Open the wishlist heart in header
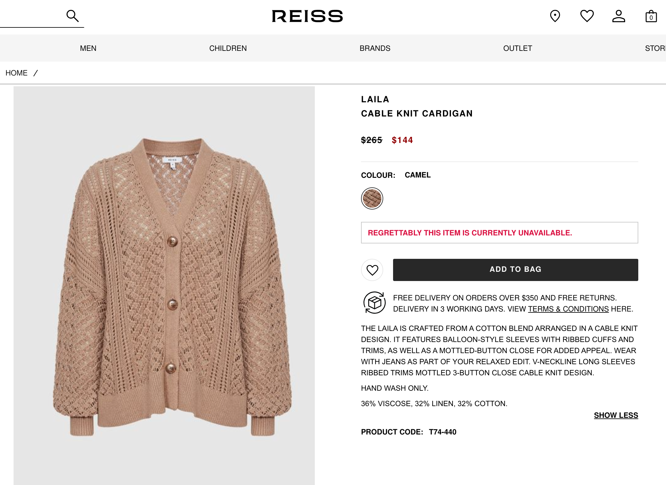Viewport: 666px width, 485px height. click(587, 16)
